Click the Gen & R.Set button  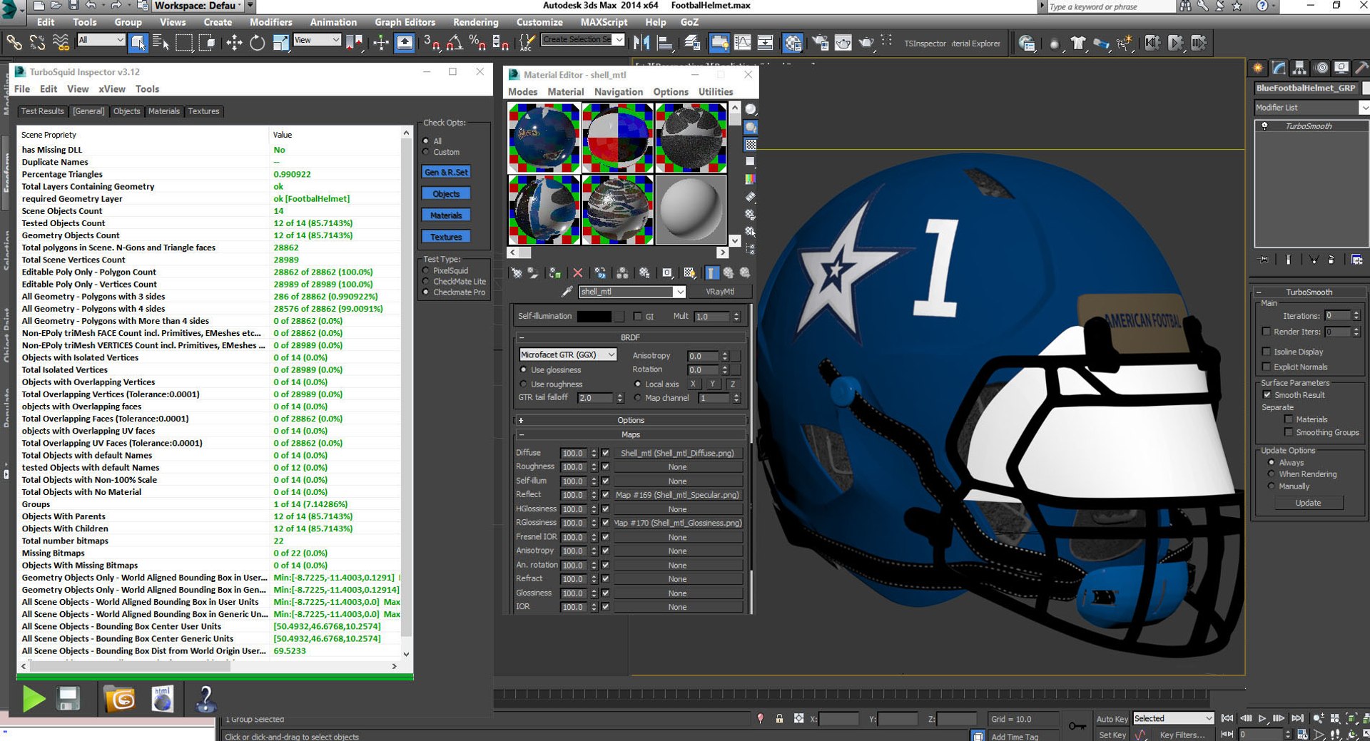(446, 172)
